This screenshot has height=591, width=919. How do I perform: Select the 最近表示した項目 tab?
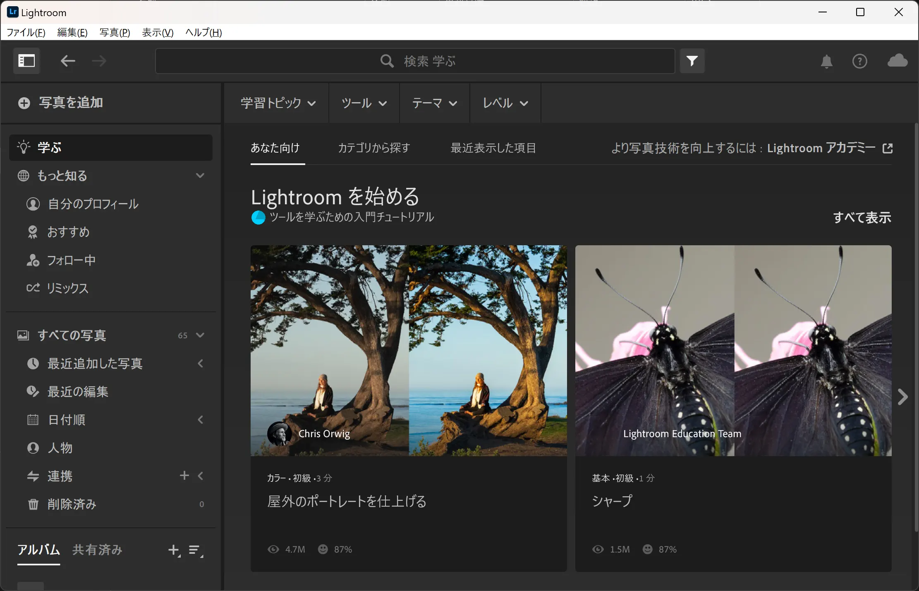(493, 148)
